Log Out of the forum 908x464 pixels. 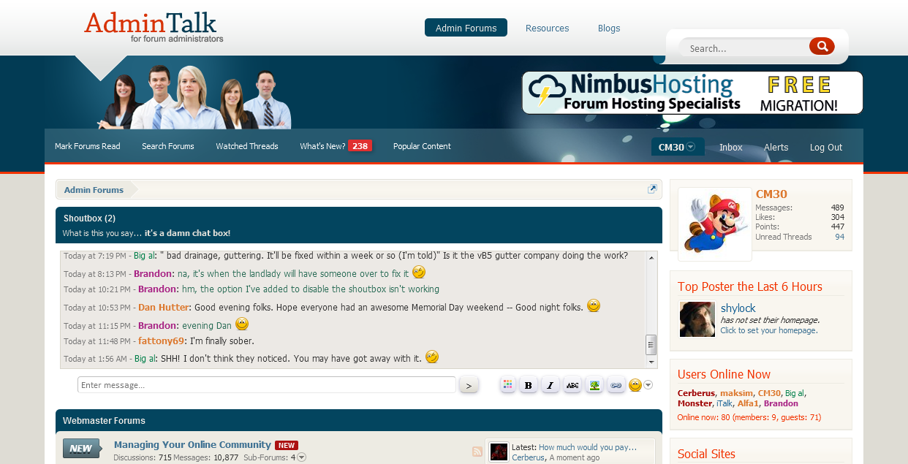(x=826, y=147)
